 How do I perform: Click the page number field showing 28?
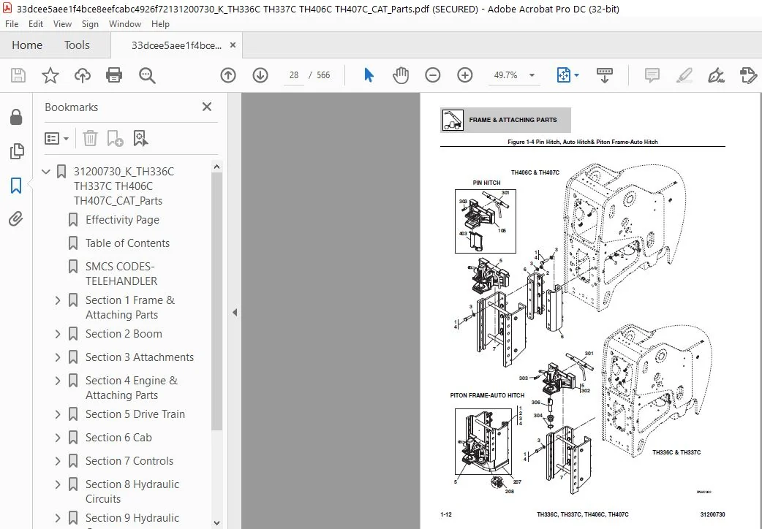(x=293, y=75)
